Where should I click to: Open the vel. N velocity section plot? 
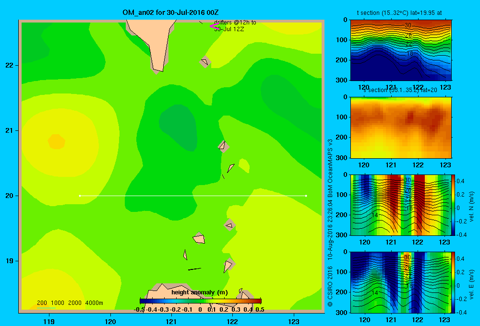click(x=401, y=205)
